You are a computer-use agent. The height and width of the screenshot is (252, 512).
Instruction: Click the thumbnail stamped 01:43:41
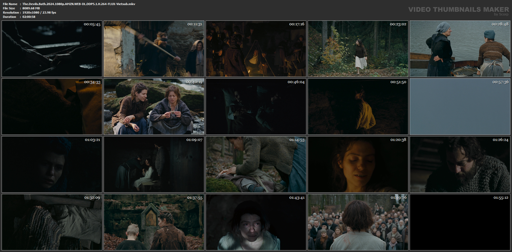pos(256,222)
